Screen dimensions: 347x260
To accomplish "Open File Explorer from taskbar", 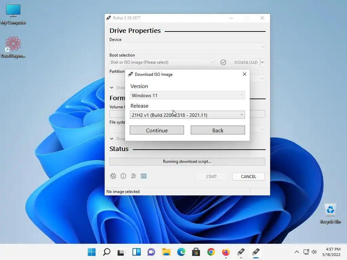I will (166, 252).
